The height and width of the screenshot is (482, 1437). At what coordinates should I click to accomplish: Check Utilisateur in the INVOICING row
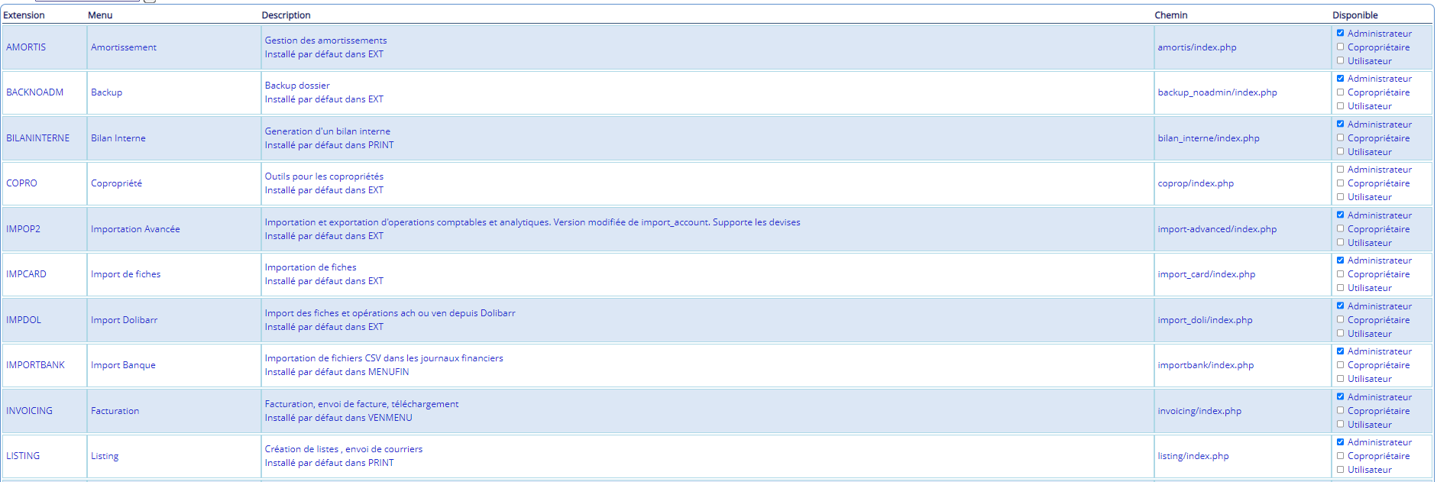click(1340, 425)
